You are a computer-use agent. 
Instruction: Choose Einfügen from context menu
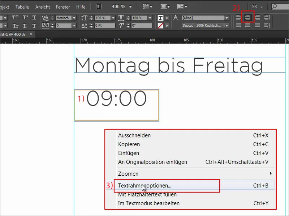click(191, 153)
